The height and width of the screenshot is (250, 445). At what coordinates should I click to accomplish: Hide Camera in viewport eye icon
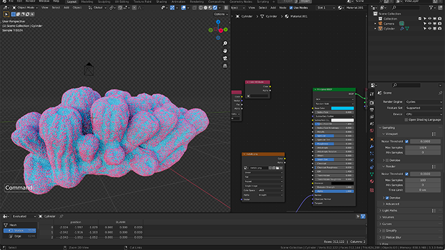tap(430, 23)
